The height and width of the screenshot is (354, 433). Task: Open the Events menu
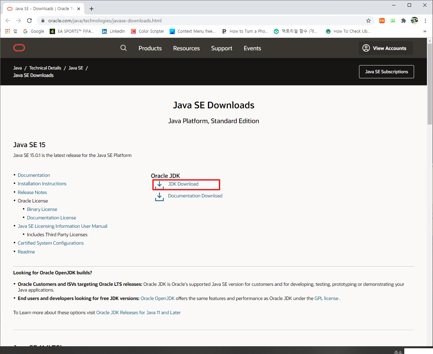coord(252,48)
